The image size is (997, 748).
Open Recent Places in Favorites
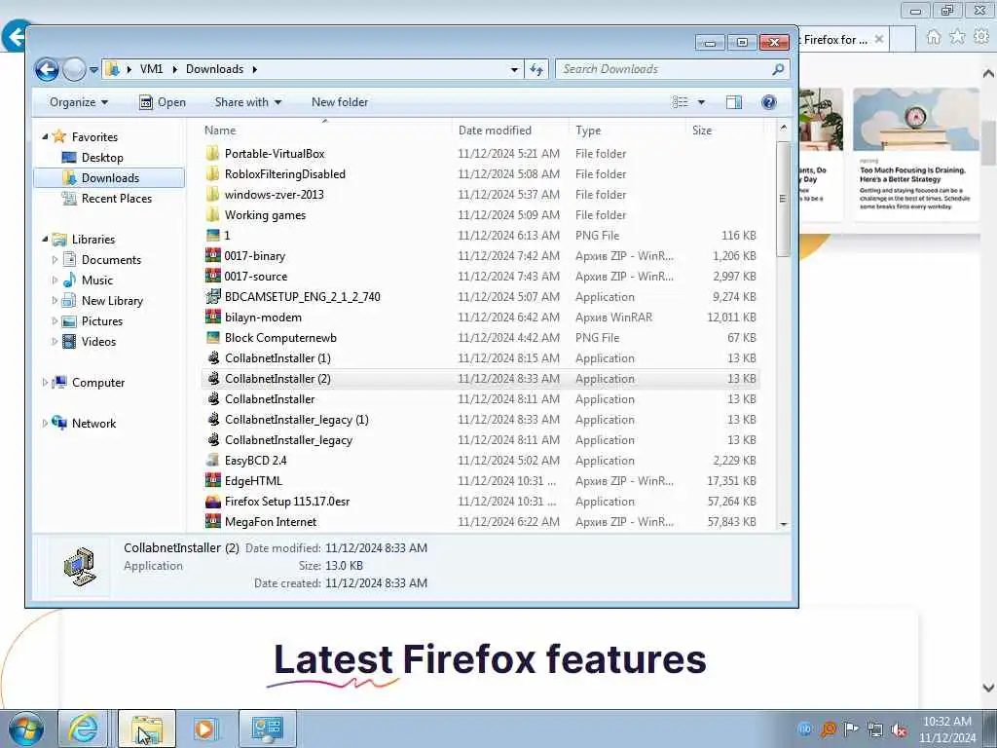click(117, 199)
